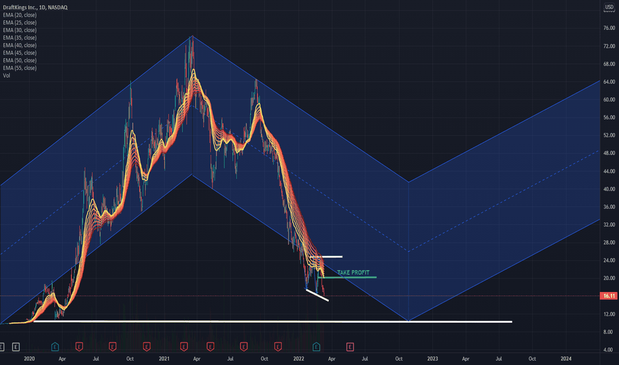This screenshot has width=619, height=365.
Task: Select the EMA (50, close) indicator legend
Action: click(20, 60)
